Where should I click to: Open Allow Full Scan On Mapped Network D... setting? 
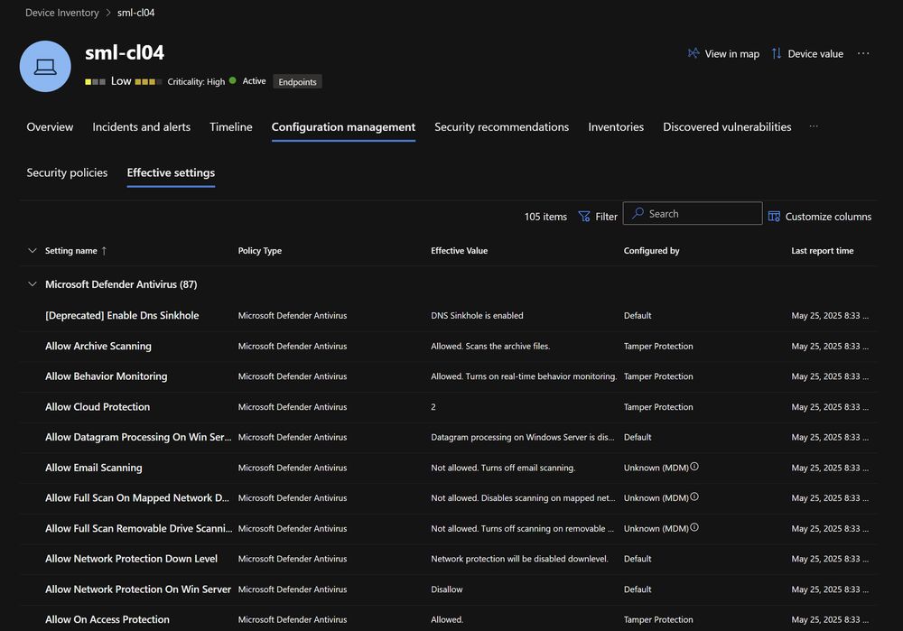click(137, 498)
